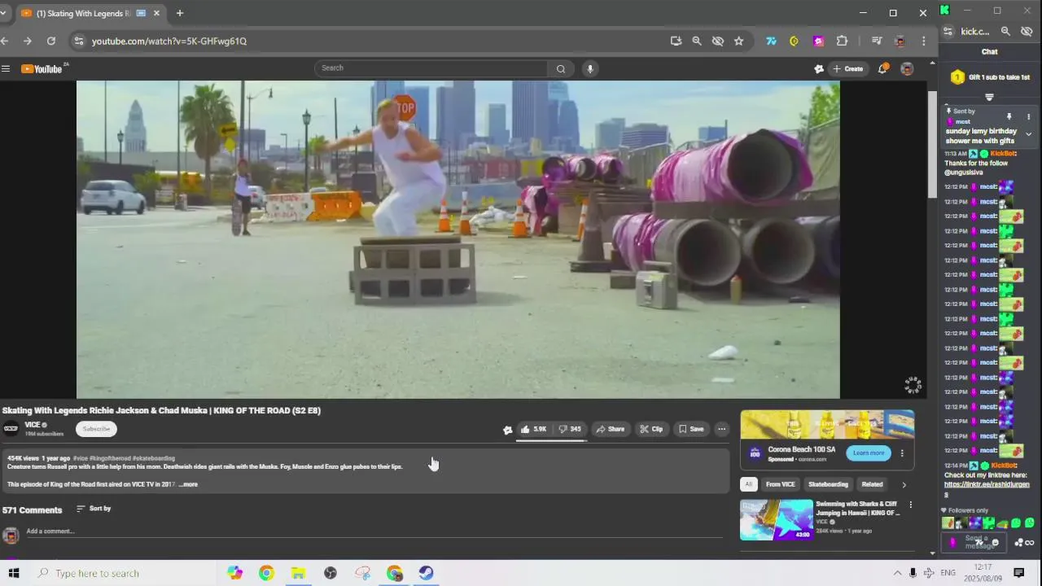
Task: Expand the pinned message in Kick chat
Action: (1028, 134)
